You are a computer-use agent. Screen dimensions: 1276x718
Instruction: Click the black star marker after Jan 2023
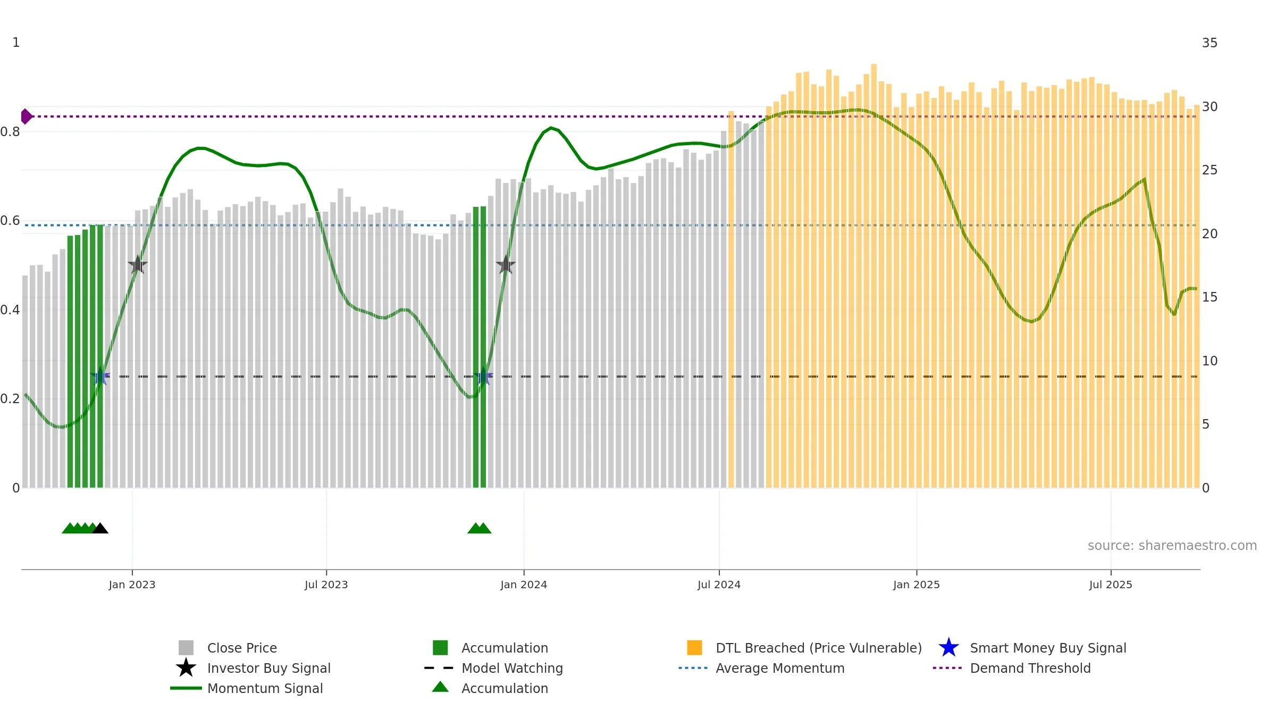tap(138, 265)
